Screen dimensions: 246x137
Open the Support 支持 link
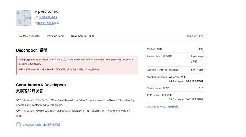coord(195,36)
